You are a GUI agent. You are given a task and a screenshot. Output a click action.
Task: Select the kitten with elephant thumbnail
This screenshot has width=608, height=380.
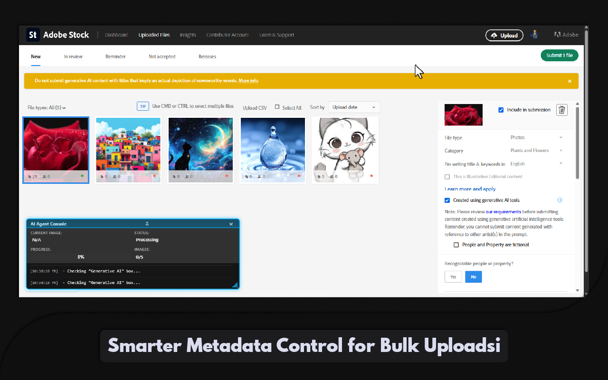345,150
